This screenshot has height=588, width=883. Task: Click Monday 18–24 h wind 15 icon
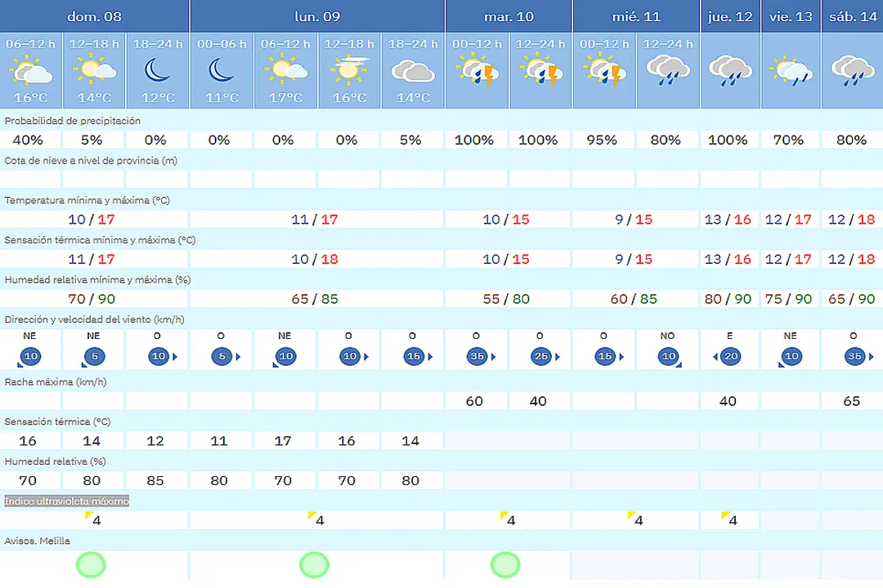coord(415,356)
